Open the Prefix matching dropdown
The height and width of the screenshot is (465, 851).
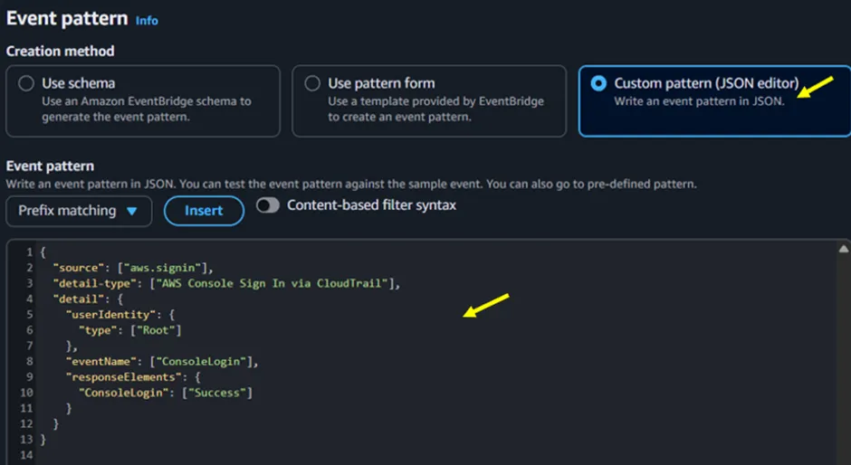click(79, 211)
